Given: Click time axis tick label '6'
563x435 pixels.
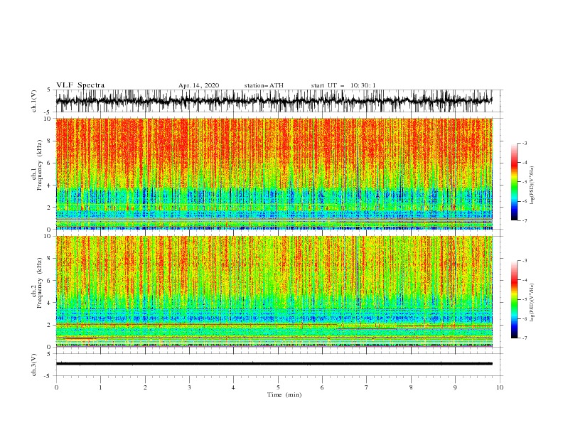Looking at the screenshot, I should (x=322, y=387).
